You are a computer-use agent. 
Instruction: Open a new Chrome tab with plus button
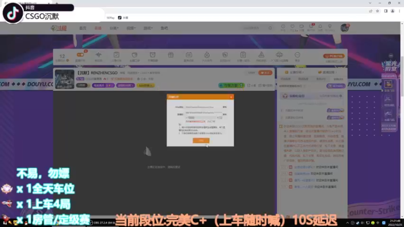pos(57,3)
